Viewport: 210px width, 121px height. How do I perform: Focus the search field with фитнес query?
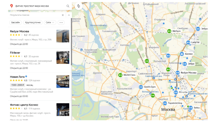(40, 6)
